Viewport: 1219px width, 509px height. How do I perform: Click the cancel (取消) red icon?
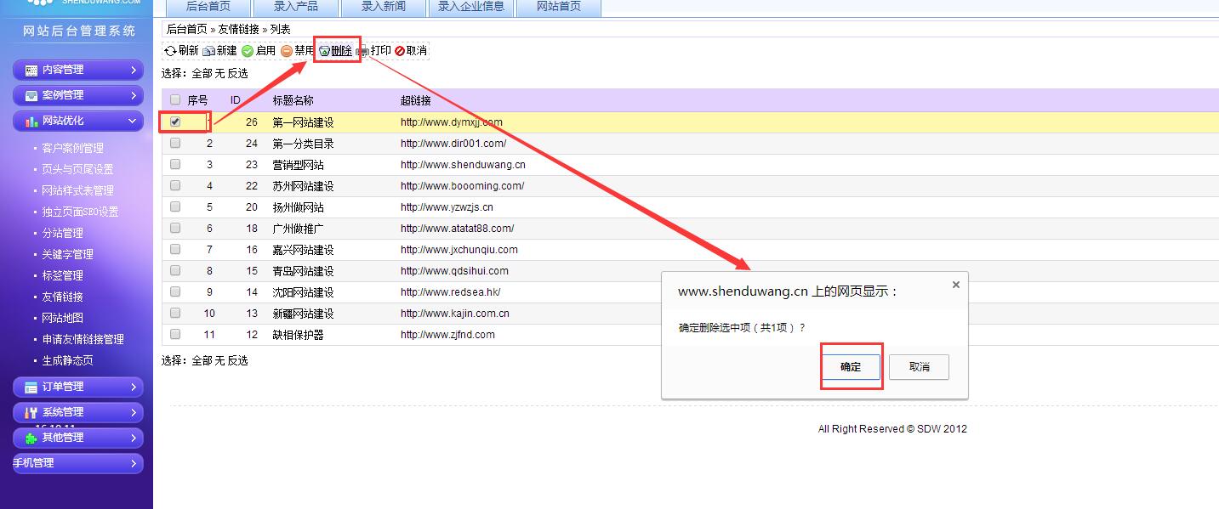[x=400, y=51]
